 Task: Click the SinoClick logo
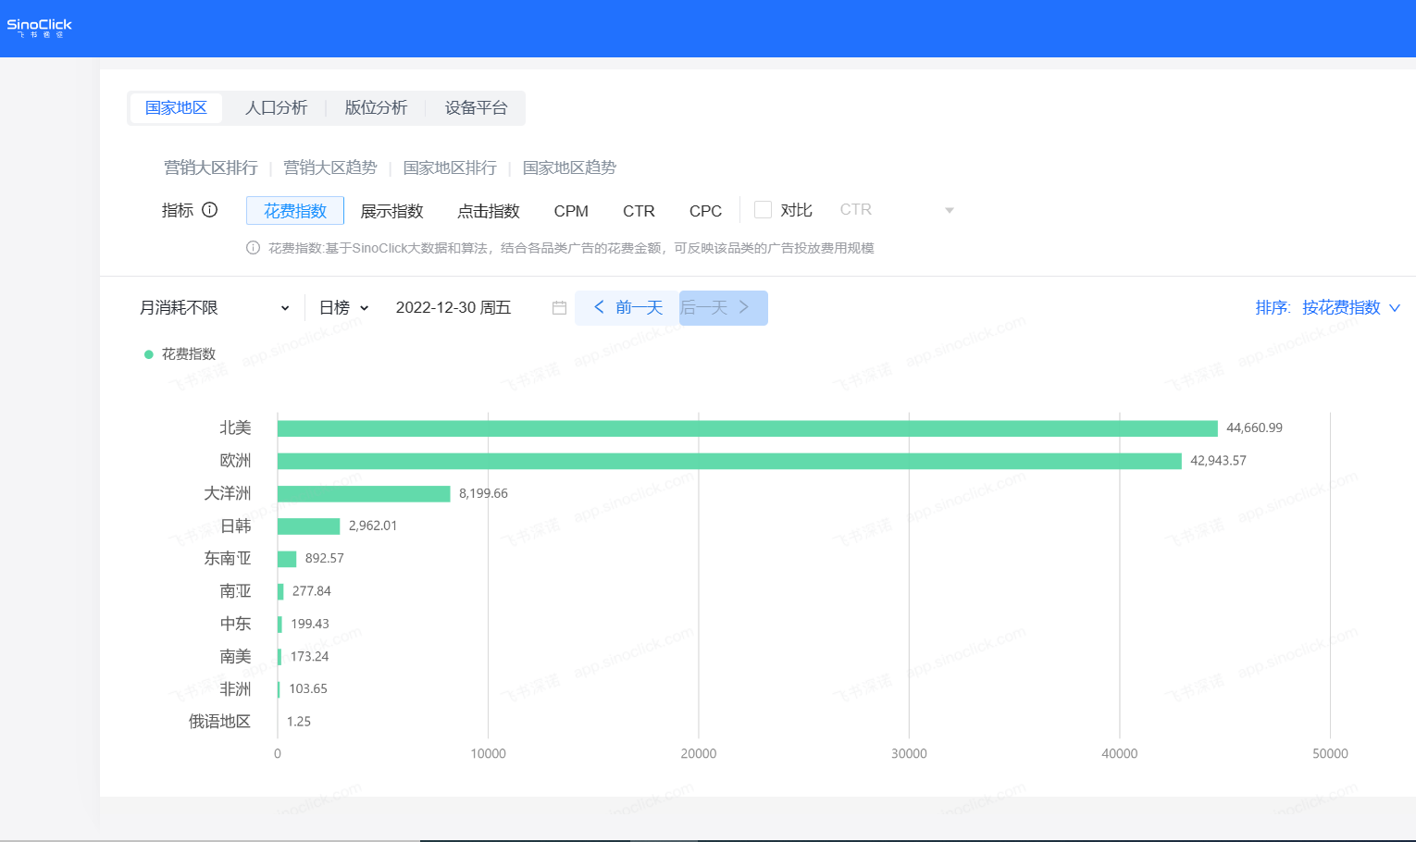(x=39, y=28)
